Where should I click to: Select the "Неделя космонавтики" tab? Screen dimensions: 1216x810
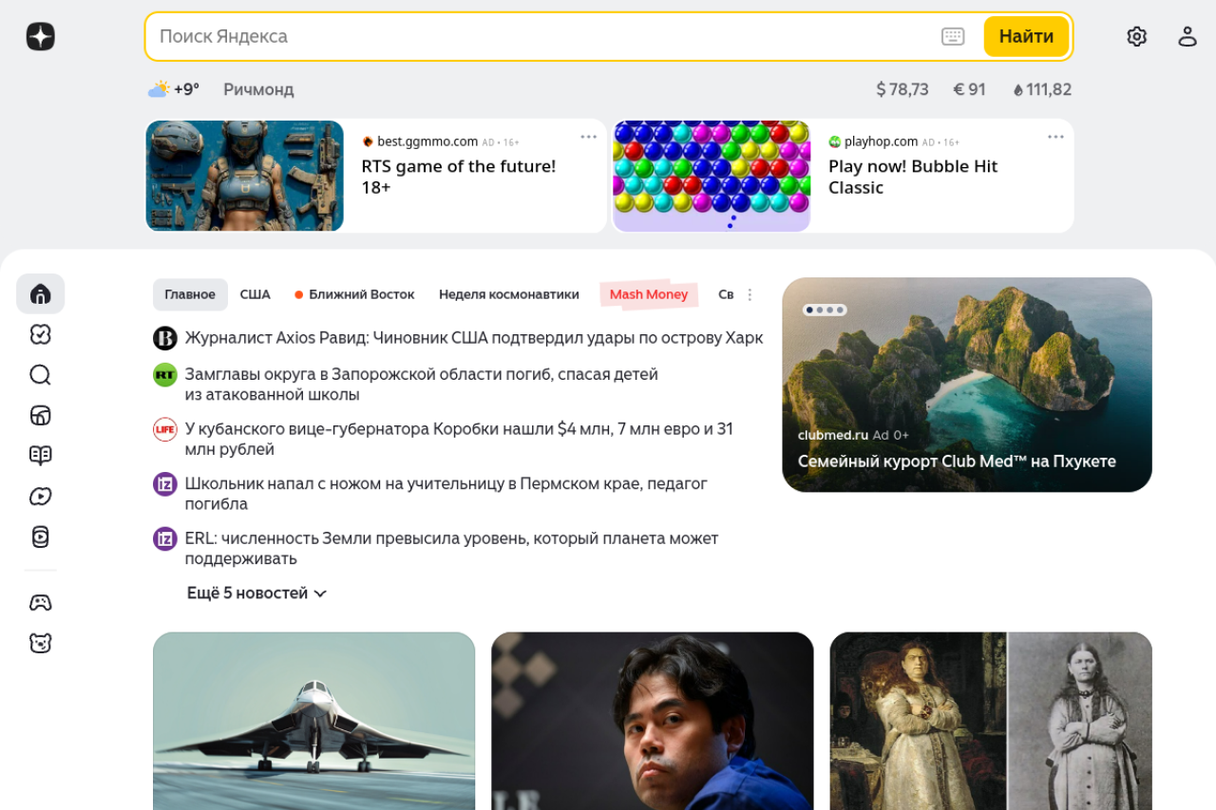(508, 295)
